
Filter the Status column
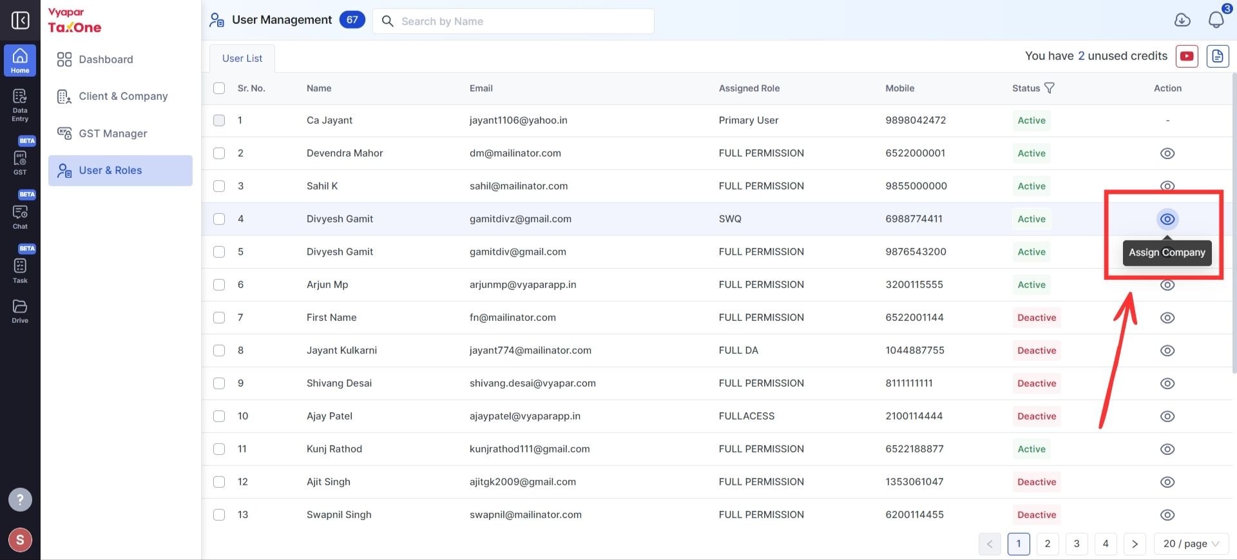(1050, 88)
